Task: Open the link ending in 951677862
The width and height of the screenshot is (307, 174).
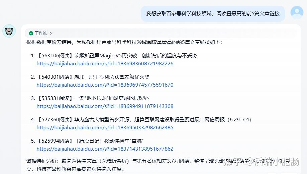Action: (x=105, y=149)
